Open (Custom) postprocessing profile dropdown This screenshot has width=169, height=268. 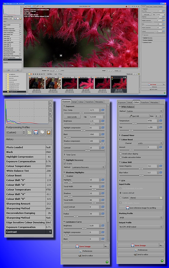[15, 133]
